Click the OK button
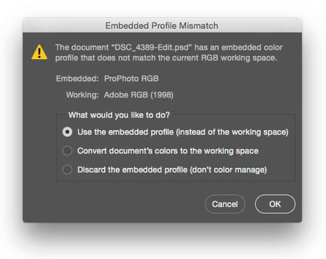Image resolution: width=326 pixels, height=259 pixels. pos(275,204)
